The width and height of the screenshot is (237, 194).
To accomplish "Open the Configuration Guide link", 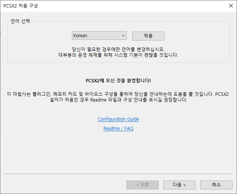I will (x=118, y=119).
